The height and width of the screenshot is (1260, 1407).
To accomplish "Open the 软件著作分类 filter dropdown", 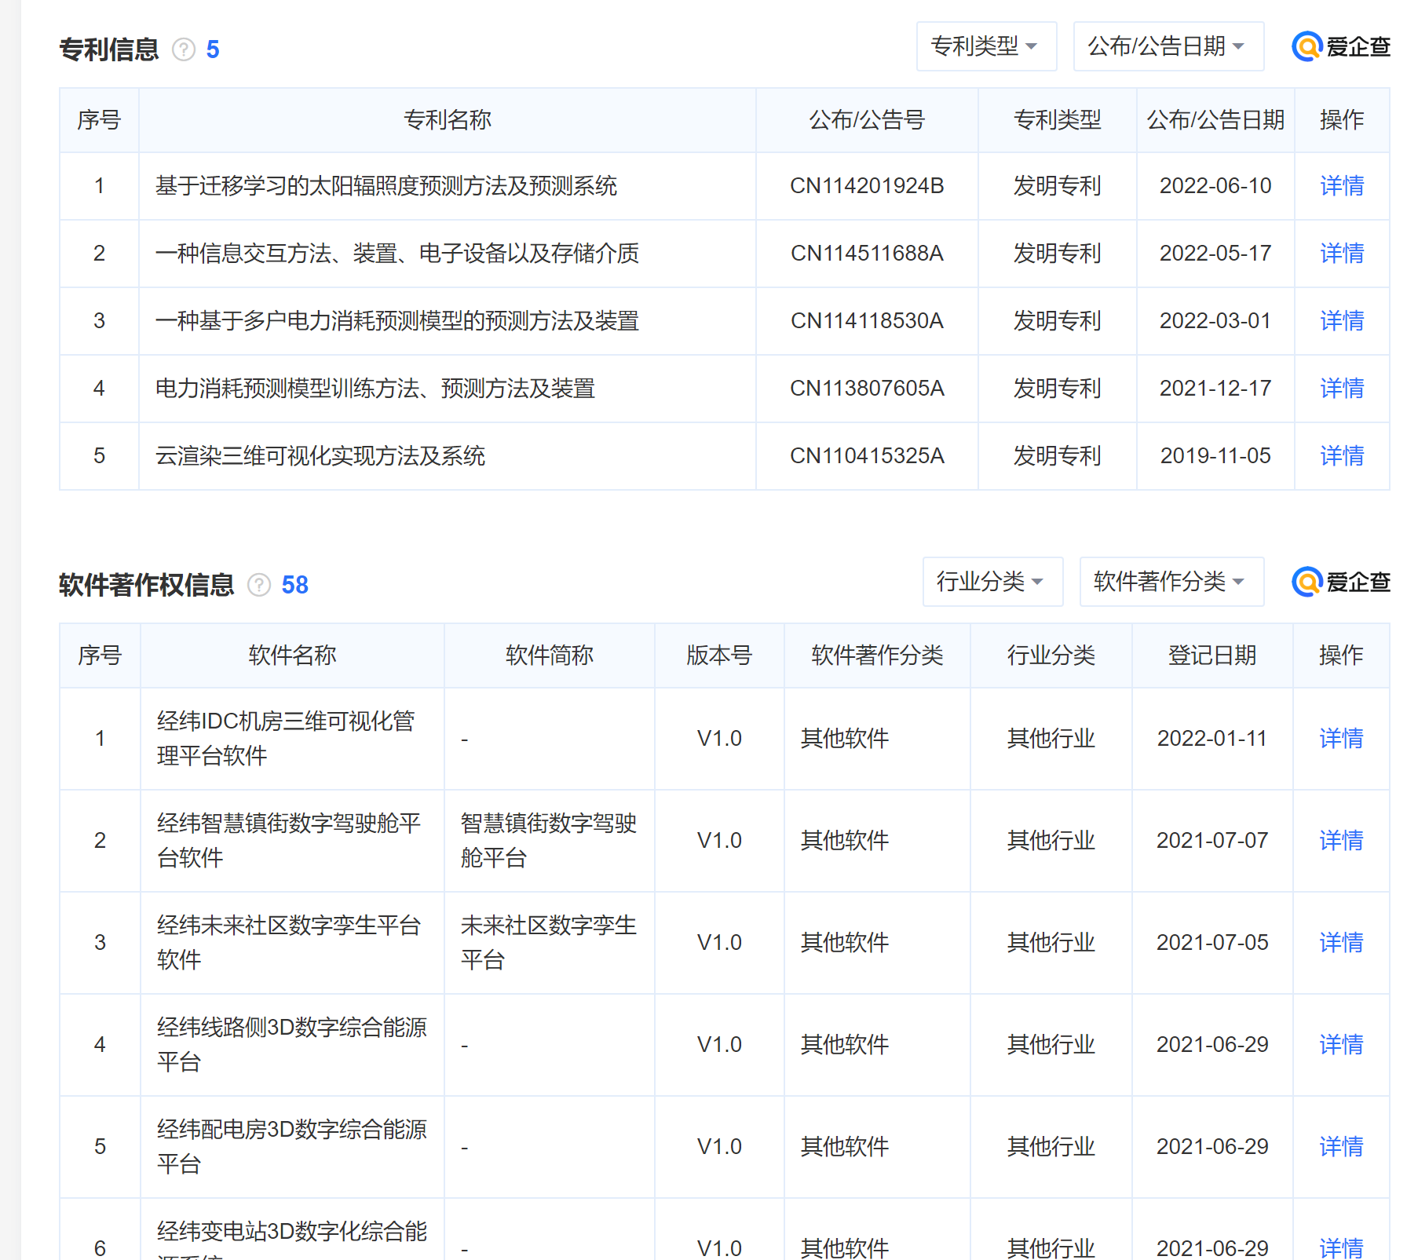I will coord(1171,582).
